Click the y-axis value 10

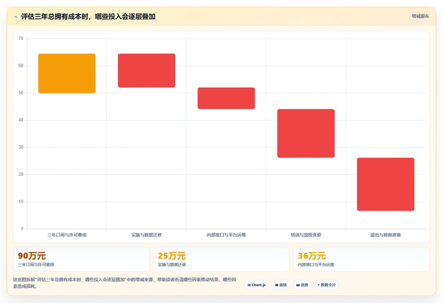click(x=21, y=202)
